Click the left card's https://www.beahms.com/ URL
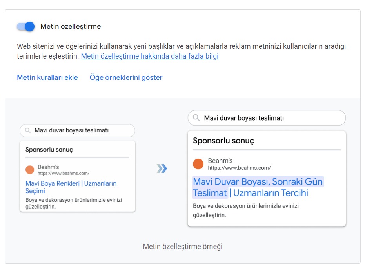The height and width of the screenshot is (269, 365). coord(64,173)
